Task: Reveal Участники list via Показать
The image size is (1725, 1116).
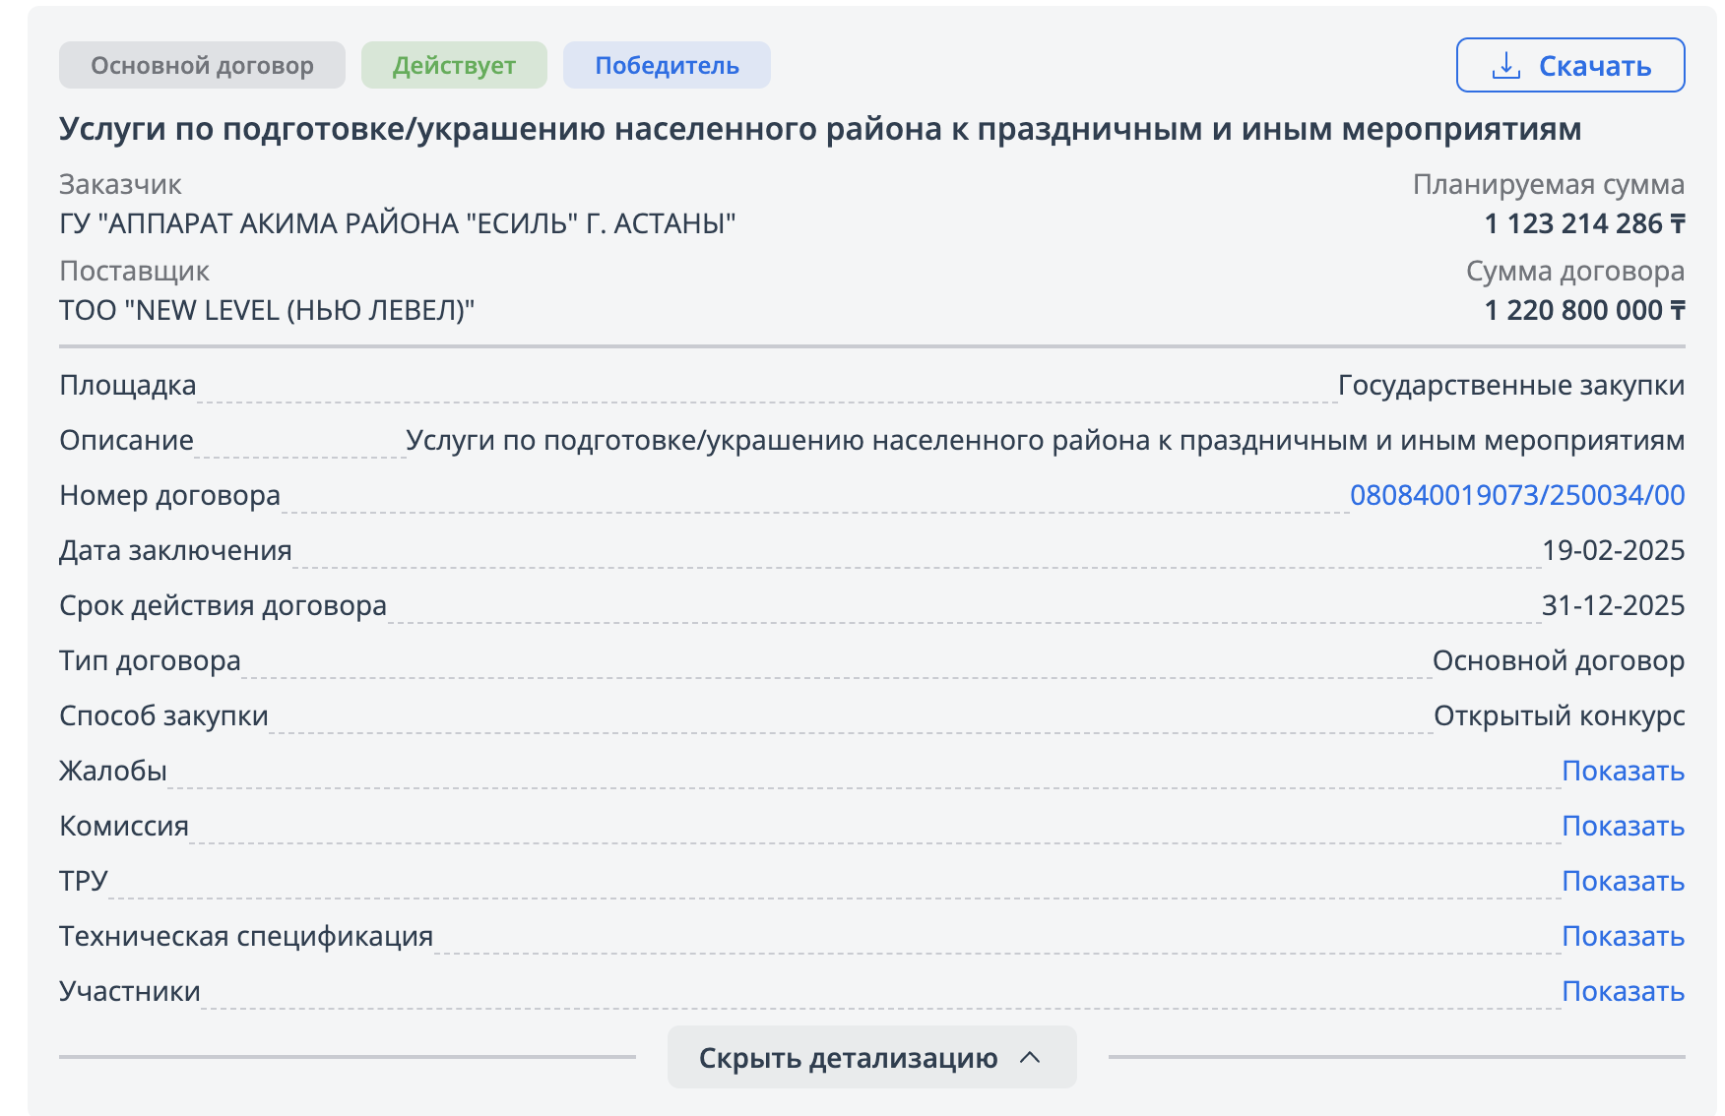Action: point(1623,991)
